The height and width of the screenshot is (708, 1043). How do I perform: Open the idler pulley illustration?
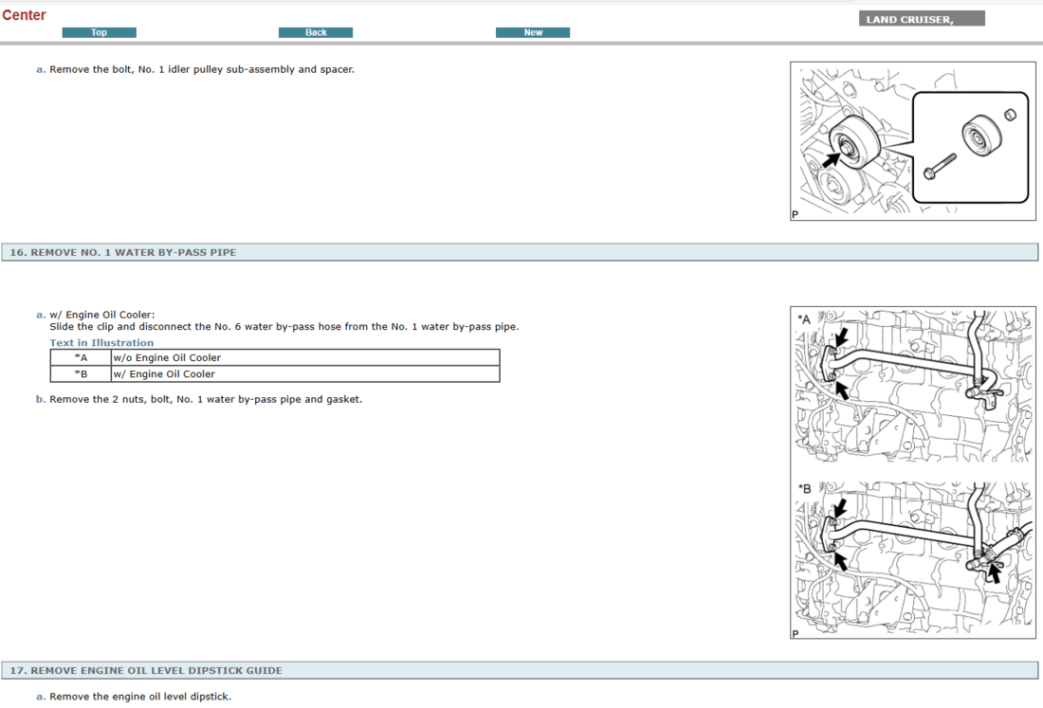[x=912, y=141]
